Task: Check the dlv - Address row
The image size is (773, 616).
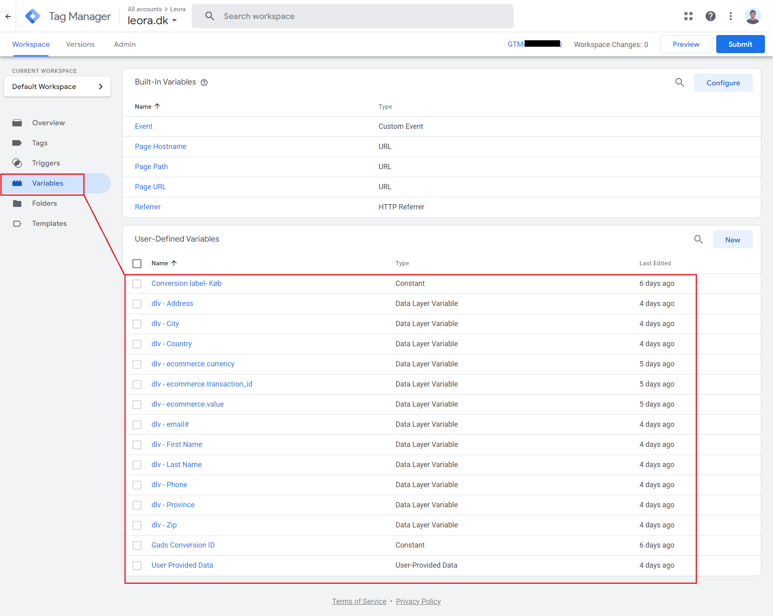Action: tap(137, 304)
